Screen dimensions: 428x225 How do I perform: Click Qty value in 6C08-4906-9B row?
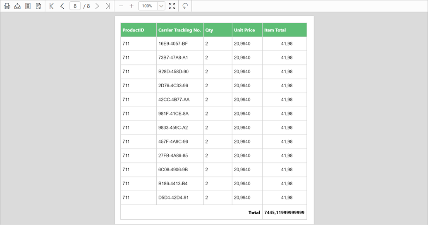tap(207, 170)
